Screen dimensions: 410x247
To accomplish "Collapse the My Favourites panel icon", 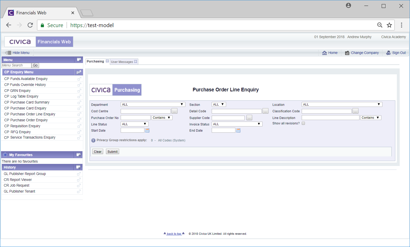I will pos(79,155).
